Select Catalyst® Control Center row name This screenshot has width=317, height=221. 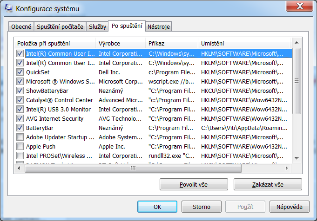pos(60,100)
